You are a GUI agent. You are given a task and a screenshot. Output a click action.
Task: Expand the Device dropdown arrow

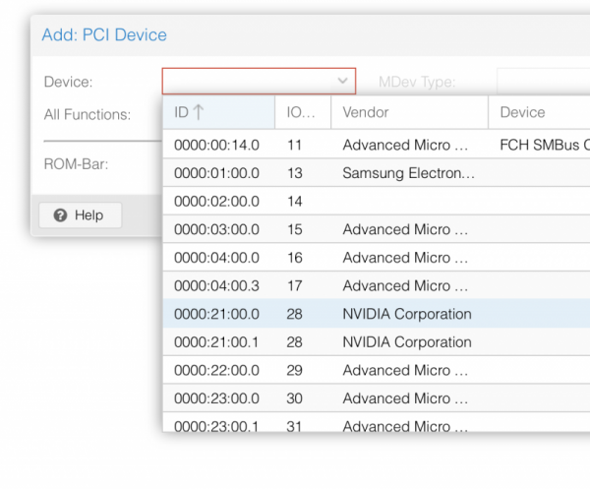342,82
